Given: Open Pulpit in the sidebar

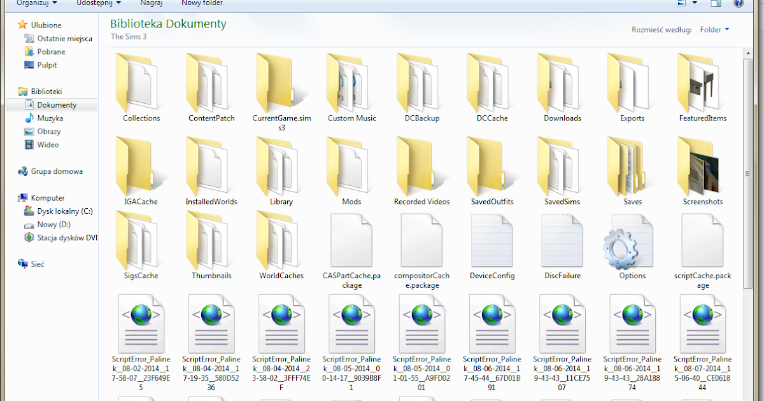Looking at the screenshot, I should (x=41, y=66).
